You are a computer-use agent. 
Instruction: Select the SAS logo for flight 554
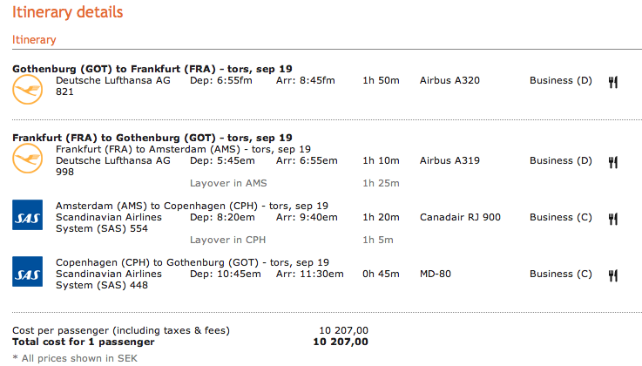[x=27, y=215]
